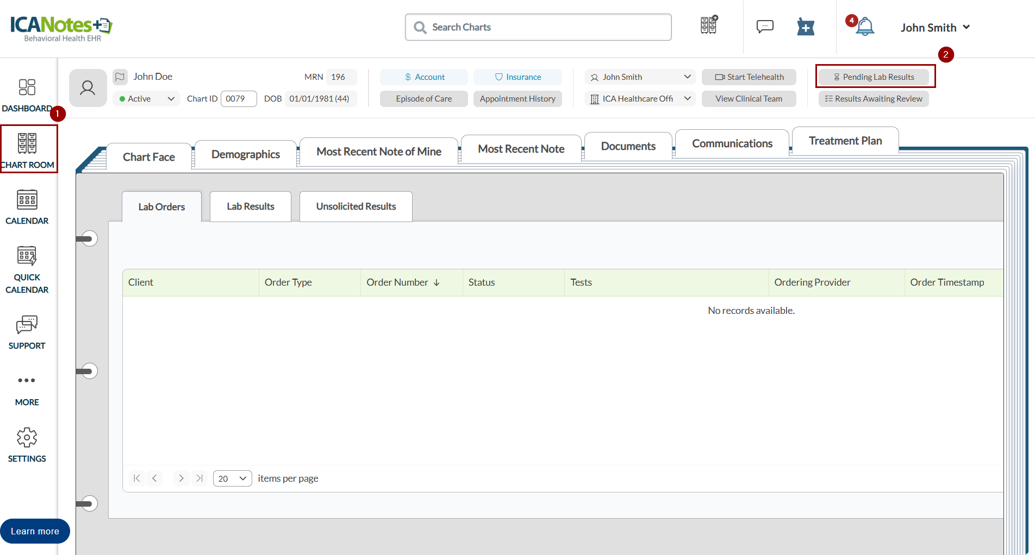The width and height of the screenshot is (1035, 555).
Task: Click the Tests column header
Action: (666, 282)
